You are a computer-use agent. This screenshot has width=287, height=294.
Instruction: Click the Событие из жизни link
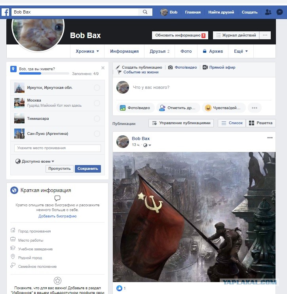[141, 72]
